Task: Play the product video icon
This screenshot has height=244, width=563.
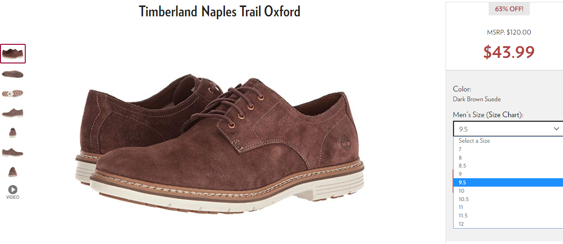Action: 13,189
